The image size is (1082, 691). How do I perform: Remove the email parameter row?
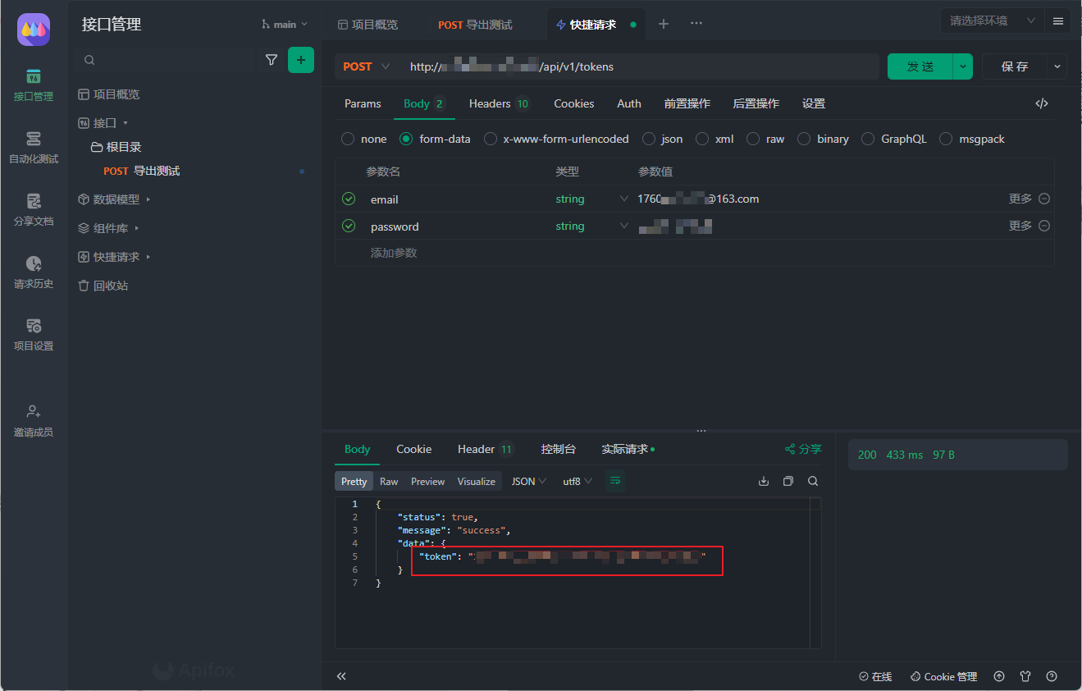tap(1044, 199)
